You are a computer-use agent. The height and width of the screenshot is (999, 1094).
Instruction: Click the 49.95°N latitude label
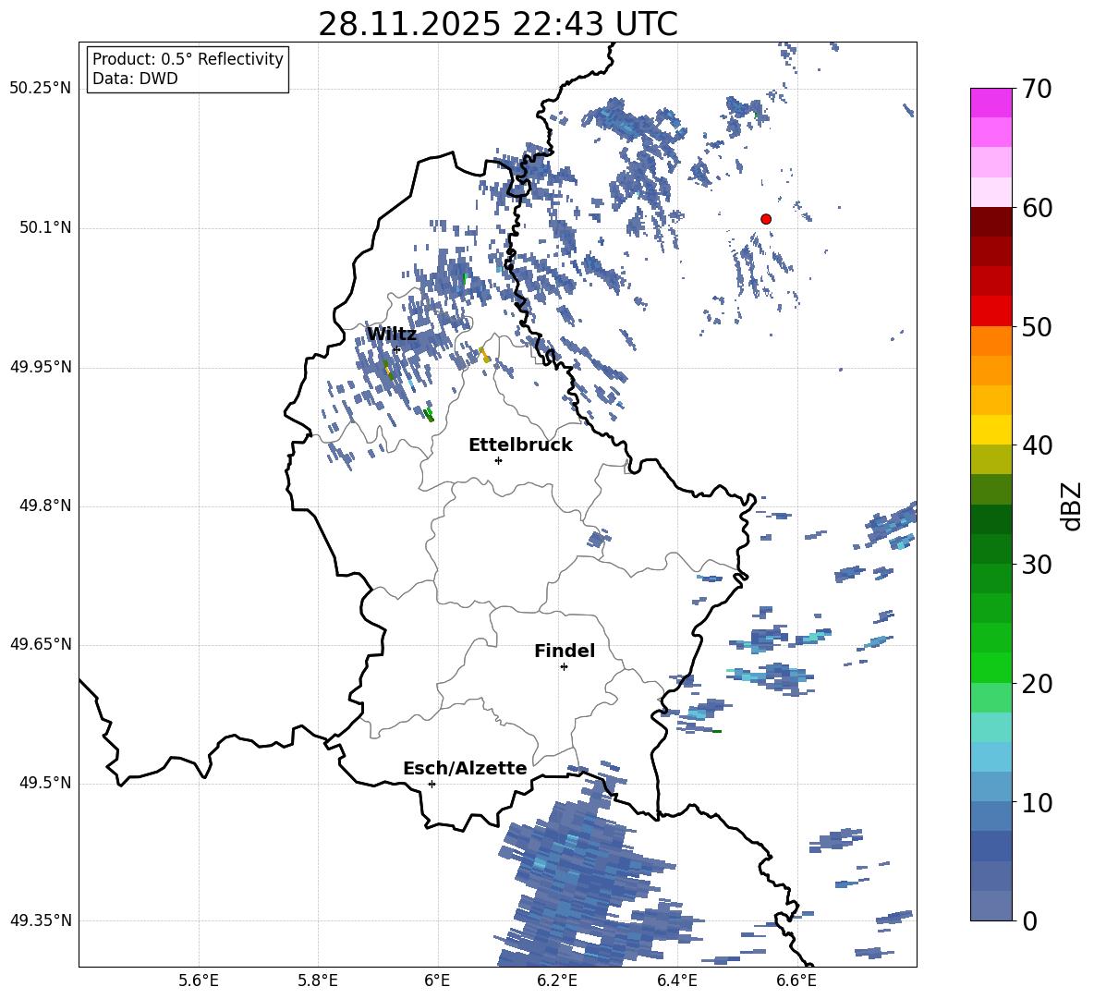click(40, 367)
